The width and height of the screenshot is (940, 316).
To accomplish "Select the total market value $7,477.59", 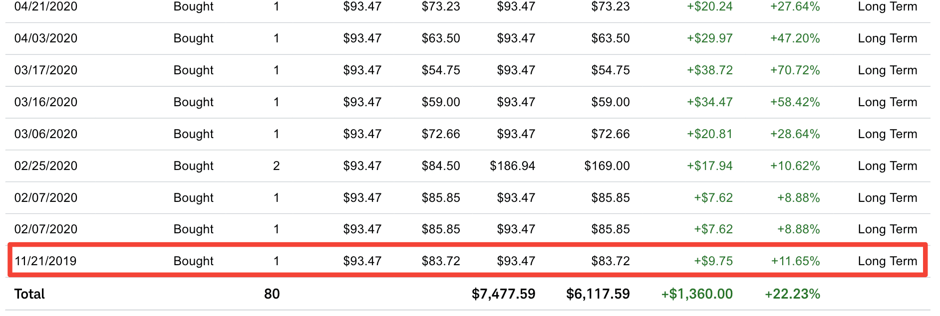I will pos(503,294).
